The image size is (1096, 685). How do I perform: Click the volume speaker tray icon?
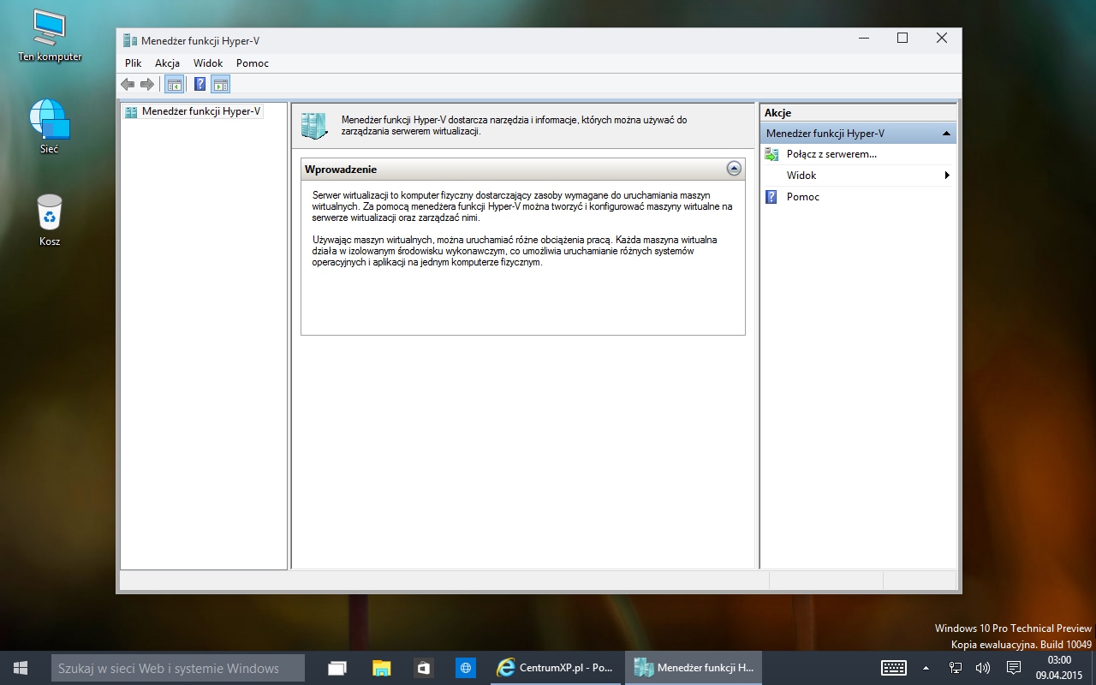pyautogui.click(x=983, y=668)
